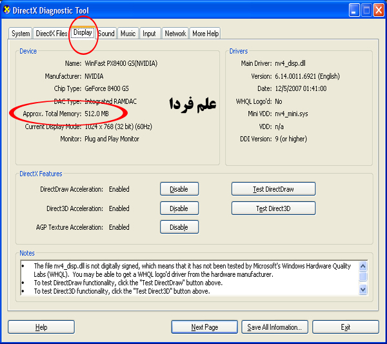The height and width of the screenshot is (344, 387).
Task: Select the More Help tab
Action: coord(206,34)
